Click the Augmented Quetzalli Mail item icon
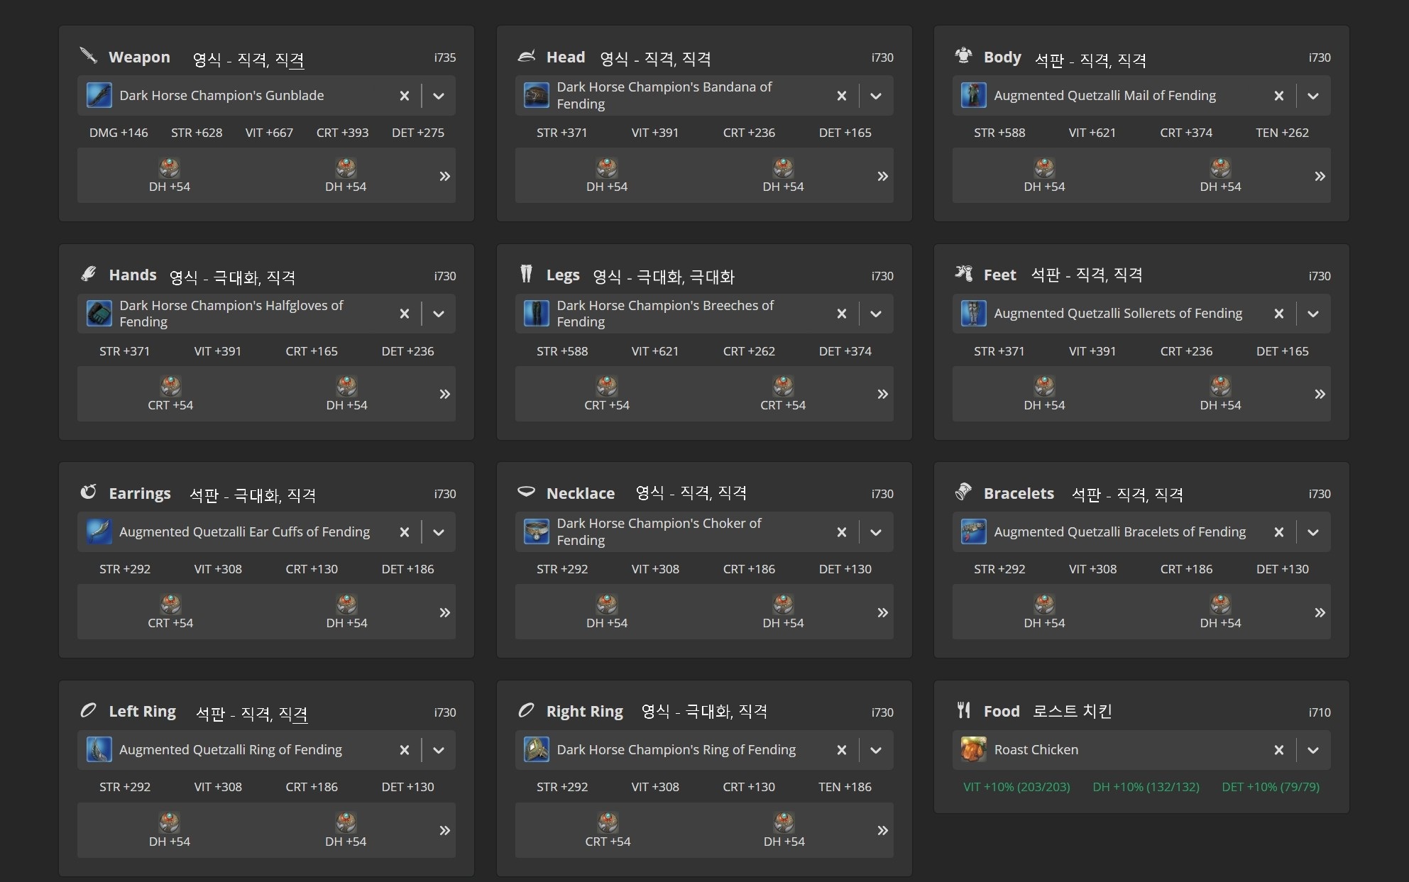The width and height of the screenshot is (1409, 882). tap(973, 95)
